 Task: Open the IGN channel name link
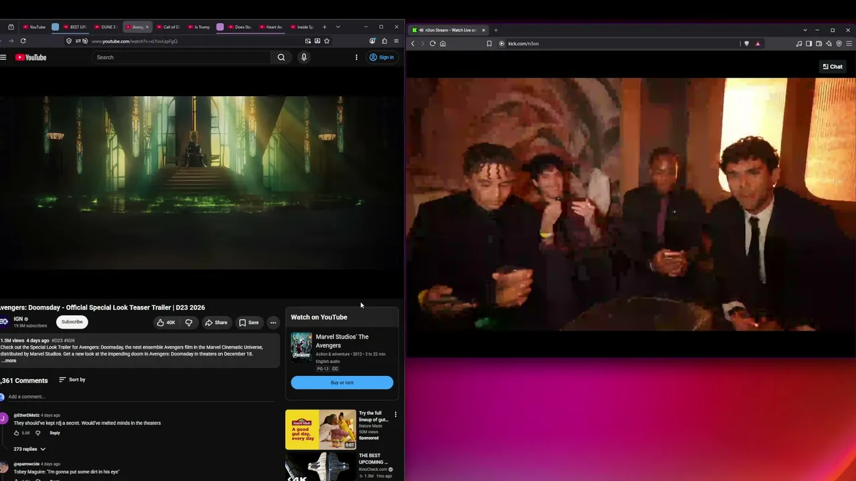[x=18, y=319]
